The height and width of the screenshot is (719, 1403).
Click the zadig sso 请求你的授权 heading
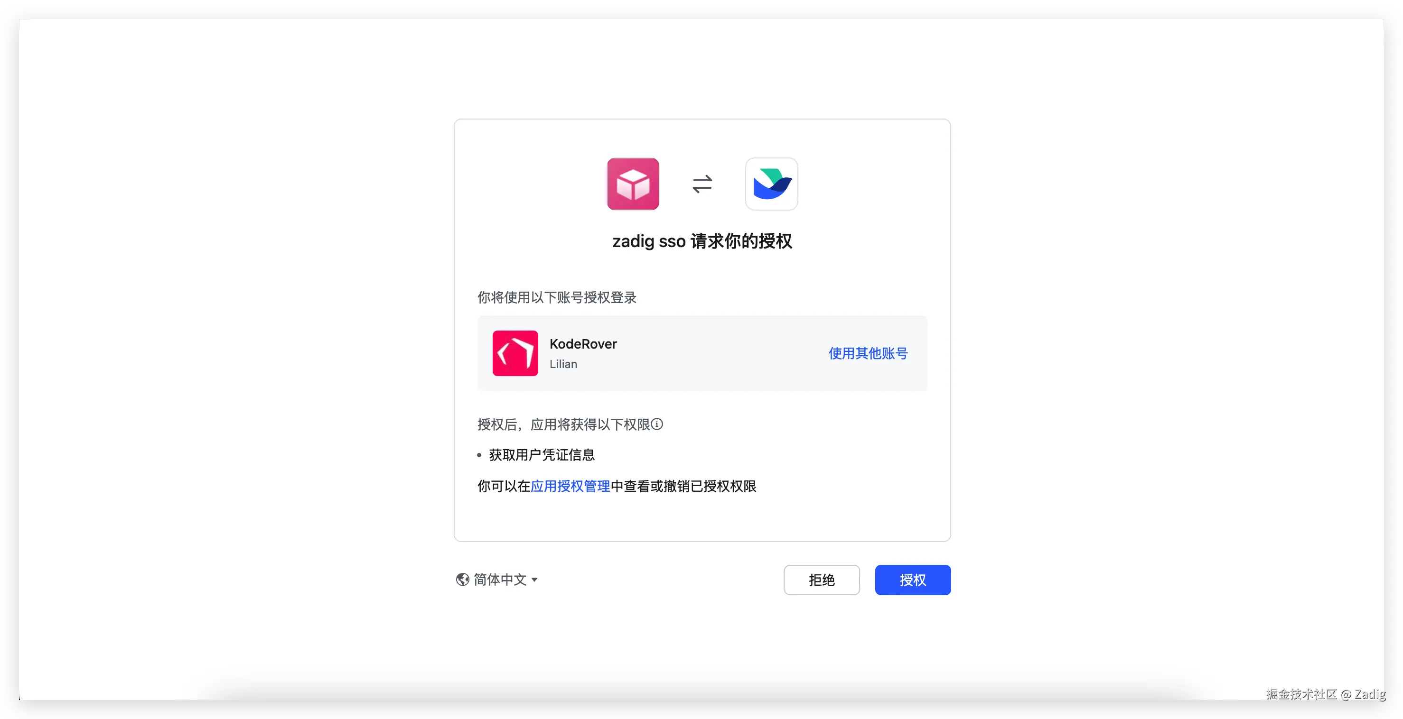[702, 241]
